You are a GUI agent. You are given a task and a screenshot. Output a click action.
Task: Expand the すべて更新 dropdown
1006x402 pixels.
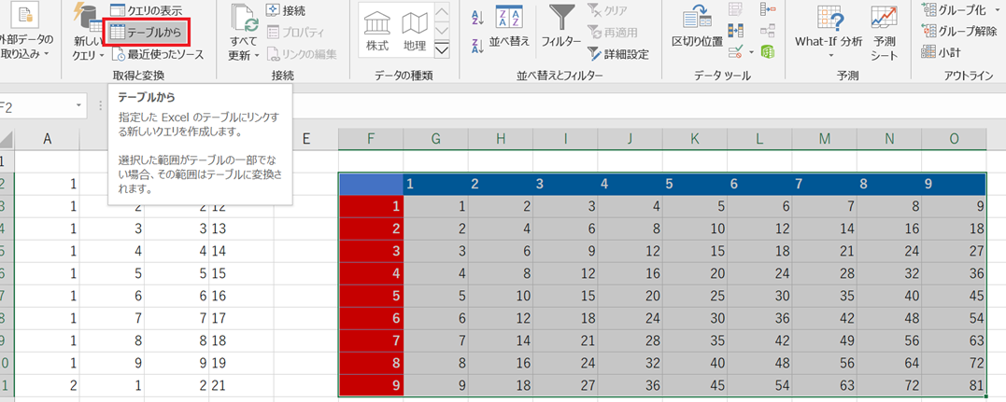(243, 49)
